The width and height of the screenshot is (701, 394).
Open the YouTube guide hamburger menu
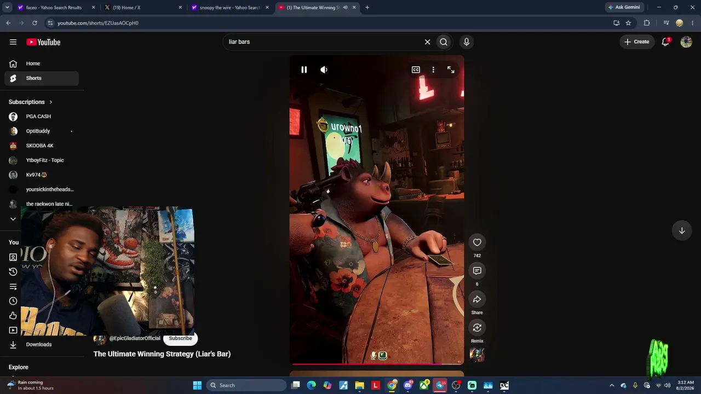coord(13,42)
